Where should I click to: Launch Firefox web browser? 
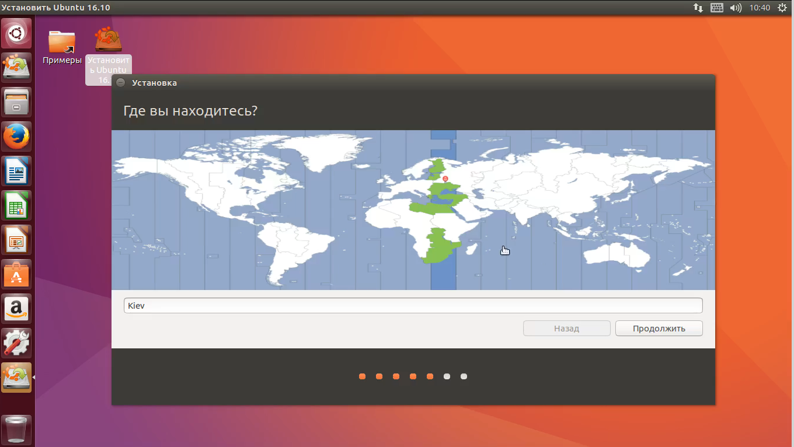coord(16,137)
